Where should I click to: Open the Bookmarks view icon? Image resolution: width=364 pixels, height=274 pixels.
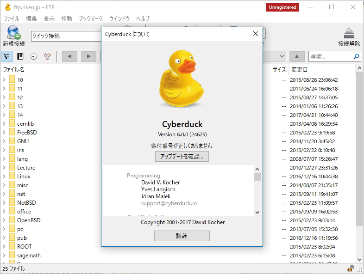click(20, 56)
